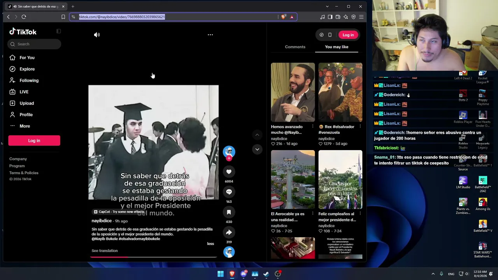Follow nayibdice via the red plus badge
Viewport: 498px width, 280px height.
tap(229, 158)
